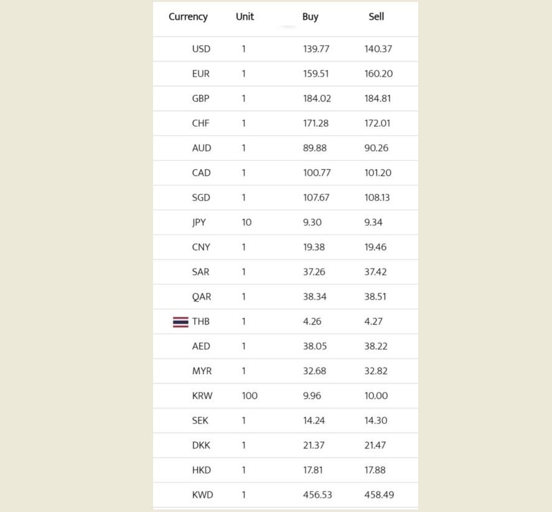Select the JPY currency code

(x=199, y=222)
